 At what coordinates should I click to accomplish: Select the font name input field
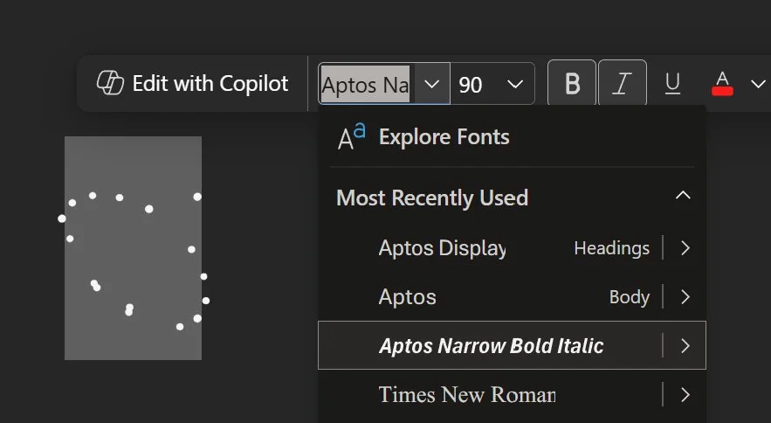tap(367, 84)
